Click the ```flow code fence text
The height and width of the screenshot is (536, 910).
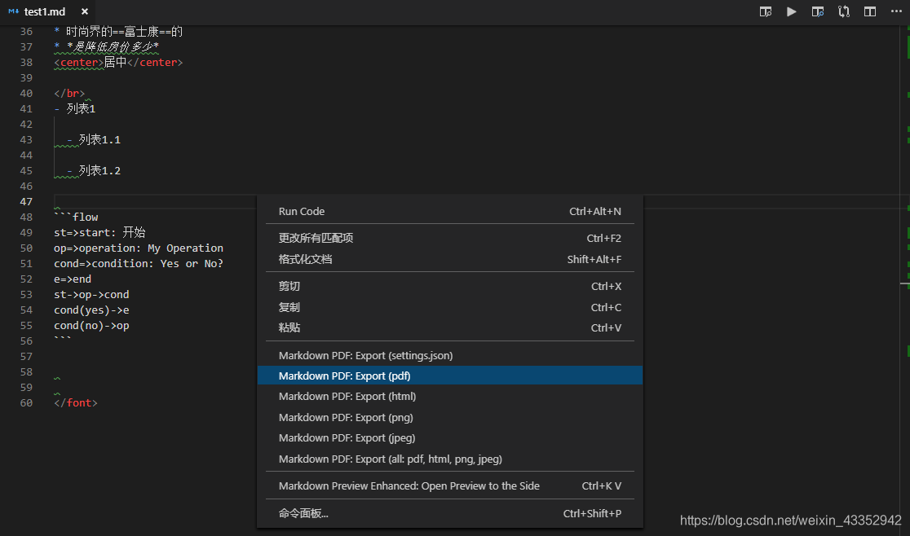point(76,217)
